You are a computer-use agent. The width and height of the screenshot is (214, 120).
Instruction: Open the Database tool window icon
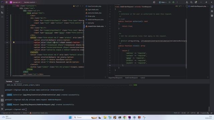point(212,16)
